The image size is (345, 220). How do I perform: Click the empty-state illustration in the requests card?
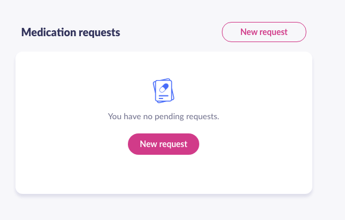click(x=164, y=91)
